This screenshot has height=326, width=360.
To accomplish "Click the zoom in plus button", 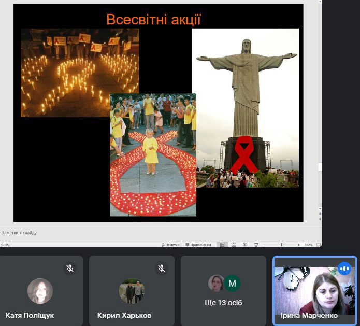I will tap(298, 245).
